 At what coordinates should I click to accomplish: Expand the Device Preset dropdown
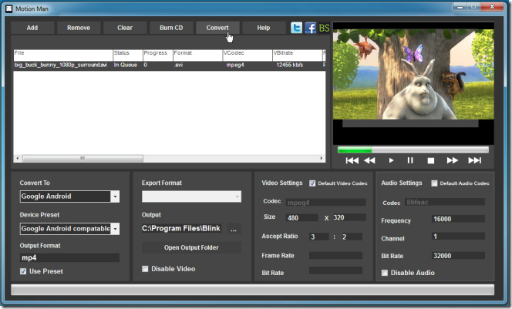coord(115,229)
